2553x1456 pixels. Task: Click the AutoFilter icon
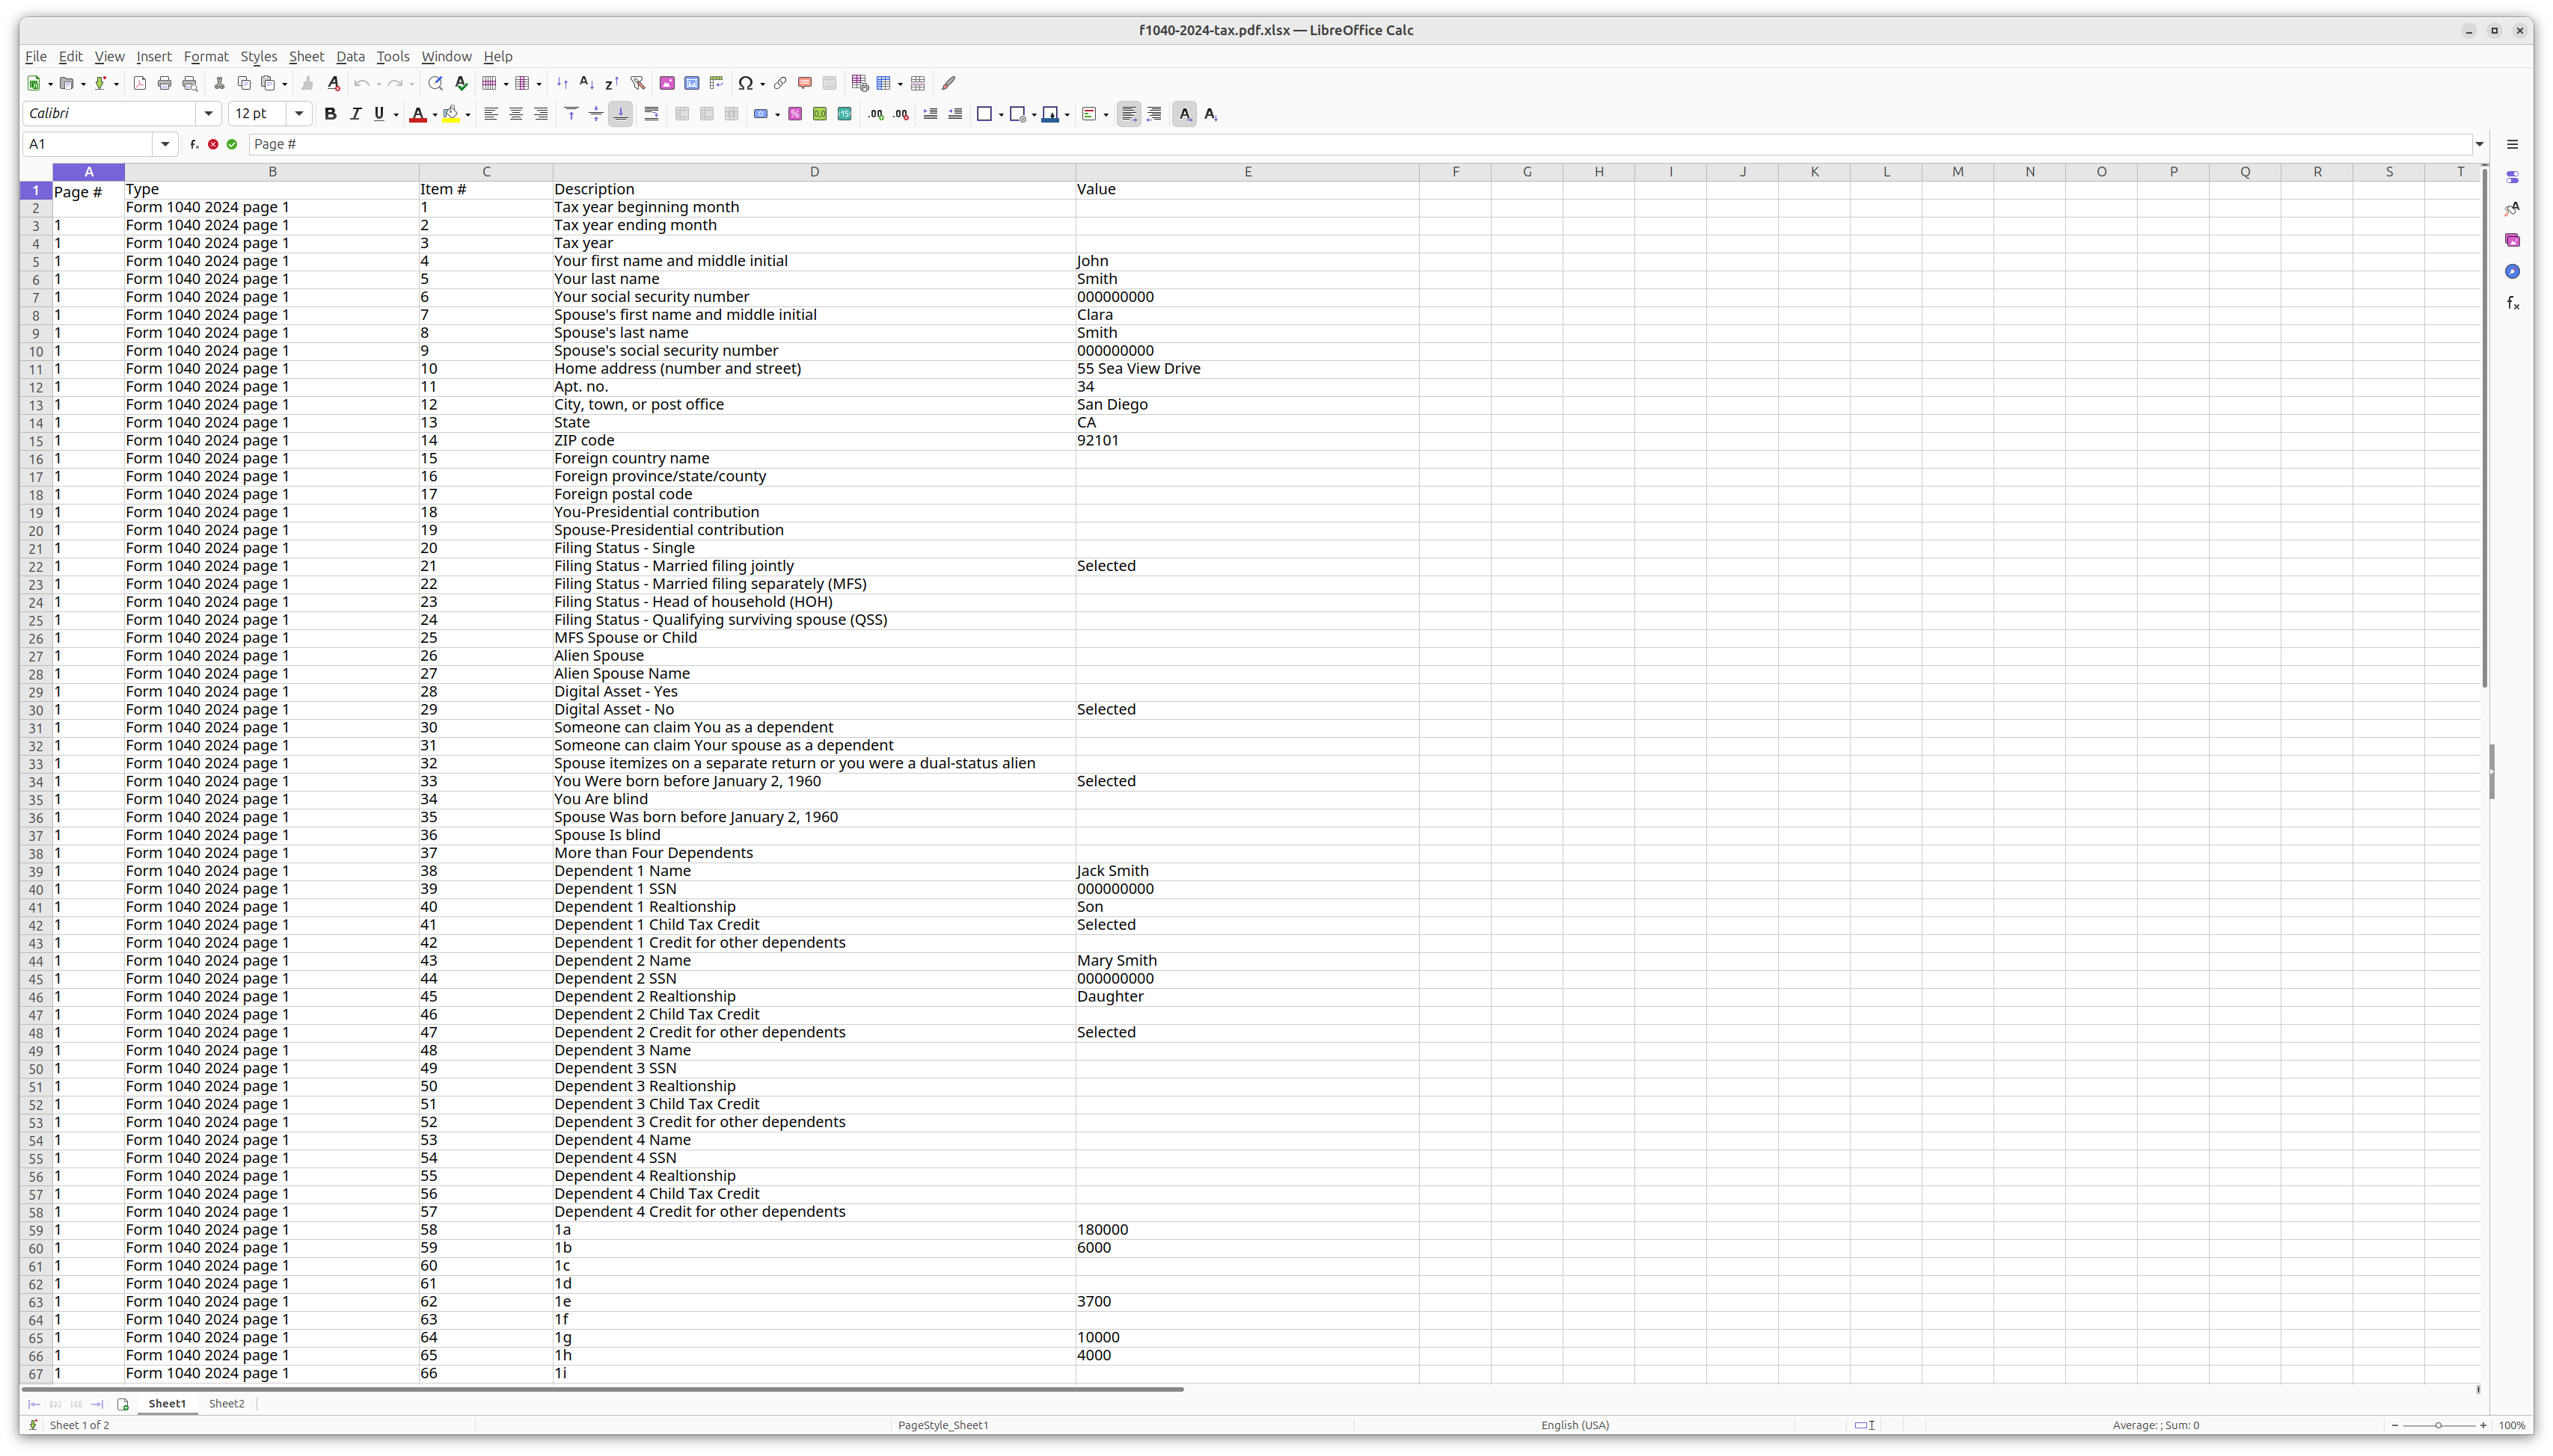637,84
